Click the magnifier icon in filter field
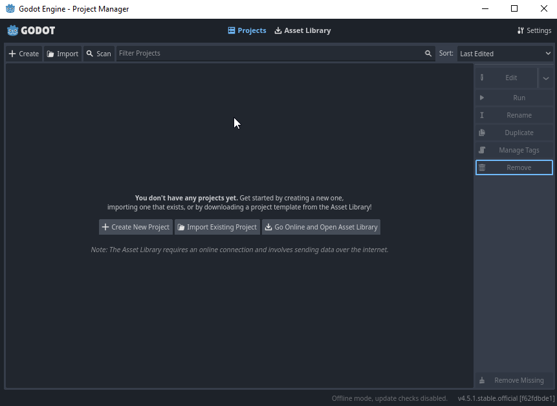Viewport: 557px width, 406px height. pos(428,53)
